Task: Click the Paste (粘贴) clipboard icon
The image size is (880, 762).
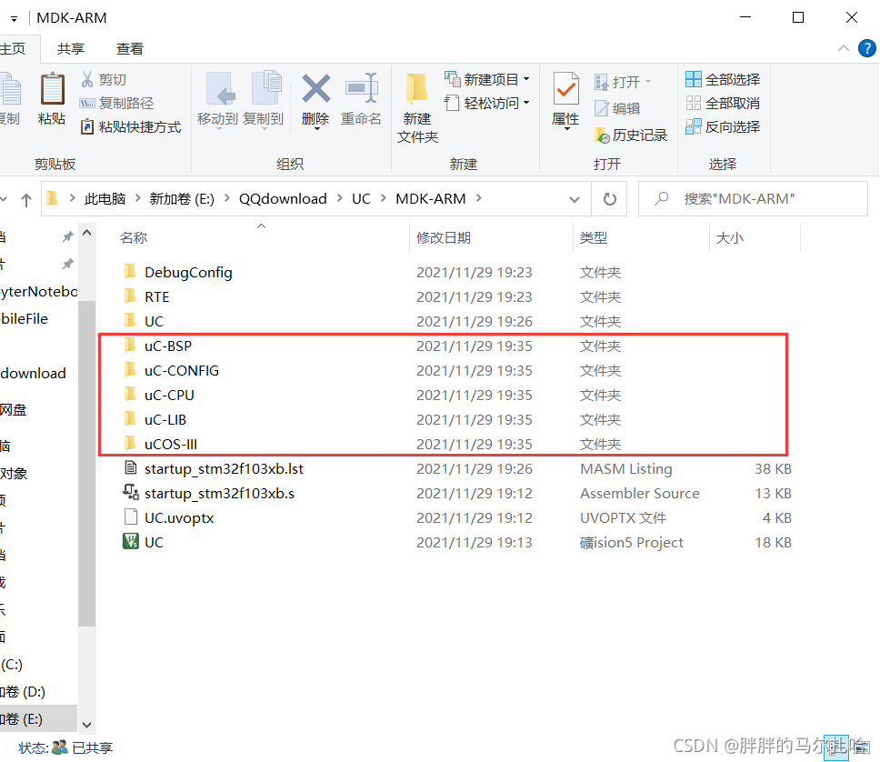Action: click(52, 89)
